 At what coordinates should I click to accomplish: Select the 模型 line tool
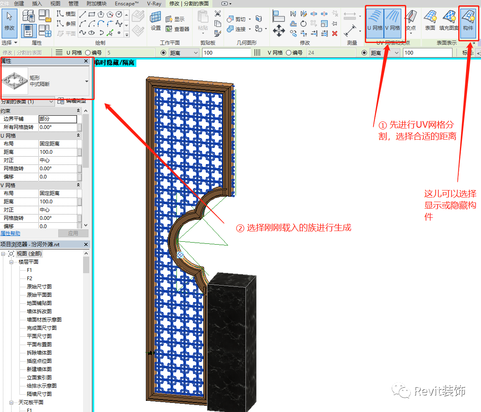[x=66, y=14]
